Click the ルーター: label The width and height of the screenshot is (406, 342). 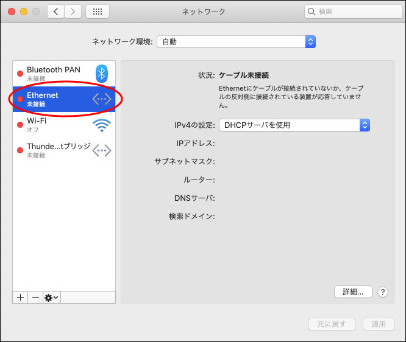click(199, 180)
